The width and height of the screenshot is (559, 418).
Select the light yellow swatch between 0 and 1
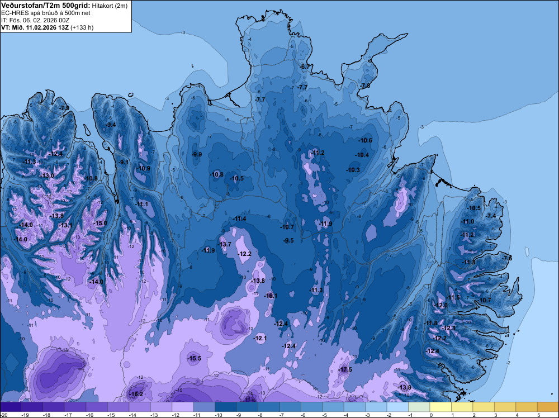click(x=440, y=407)
